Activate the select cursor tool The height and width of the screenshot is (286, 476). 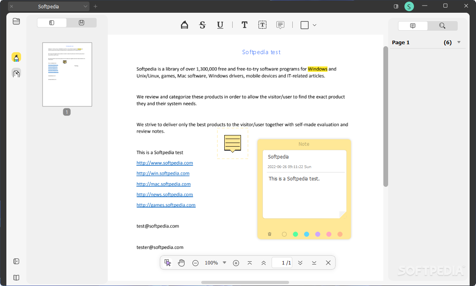(167, 262)
